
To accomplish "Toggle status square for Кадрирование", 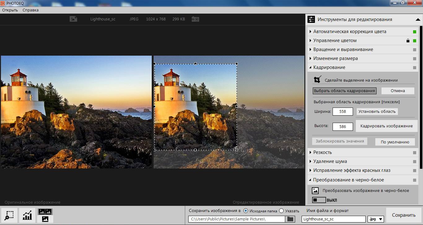I will click(414, 67).
